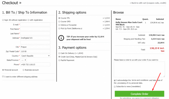Click the info tip icon
The width and height of the screenshot is (169, 99).
click(x=61, y=38)
